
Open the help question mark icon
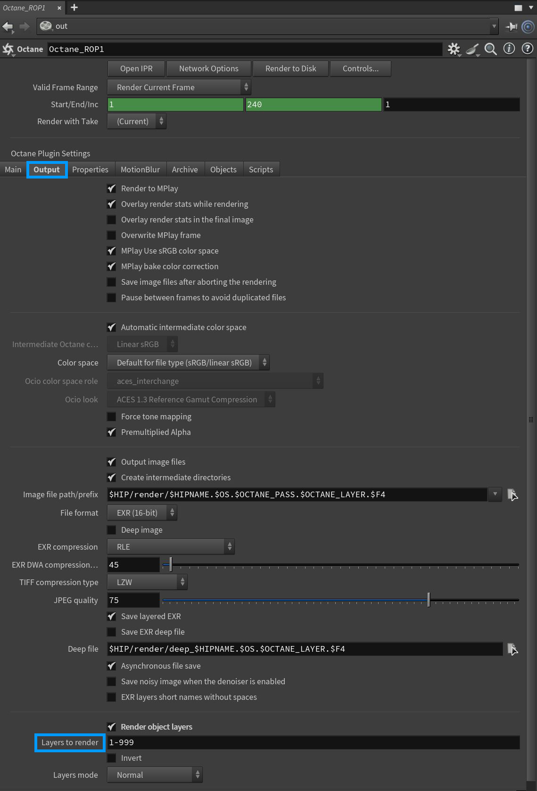click(528, 49)
